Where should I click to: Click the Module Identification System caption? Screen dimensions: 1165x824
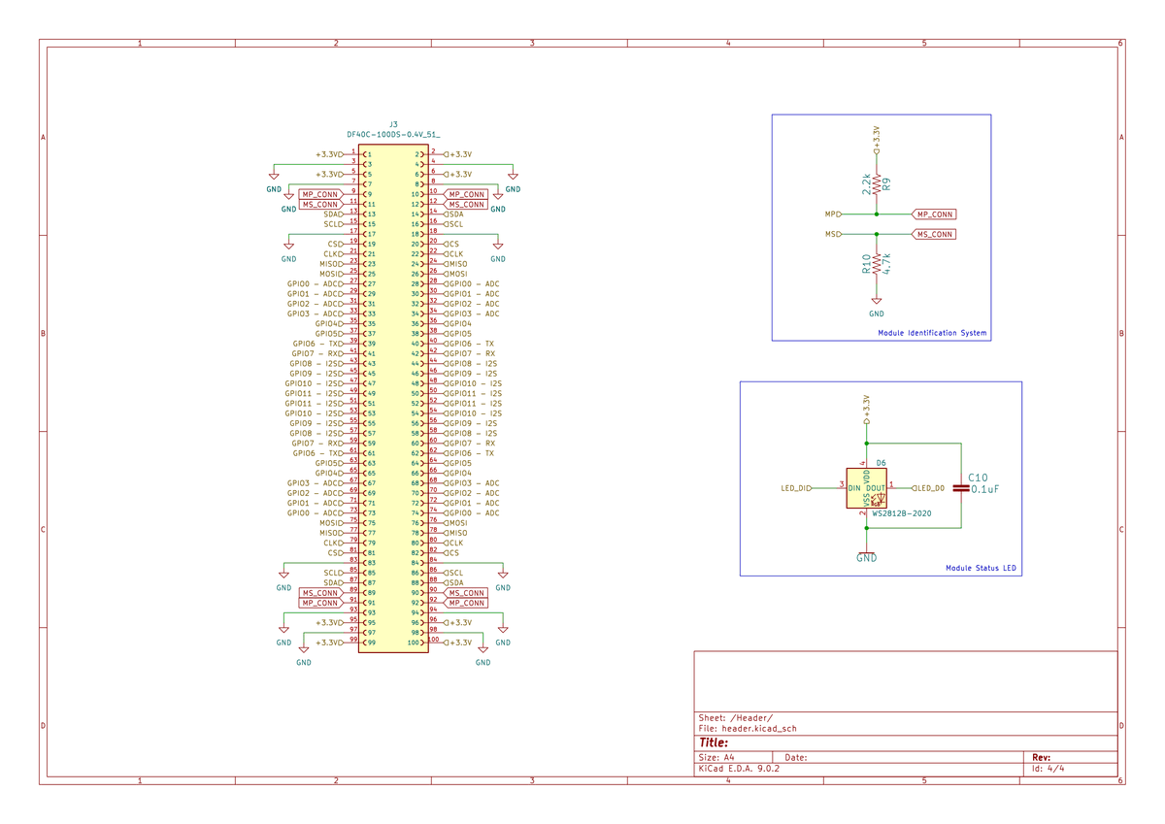tap(932, 333)
